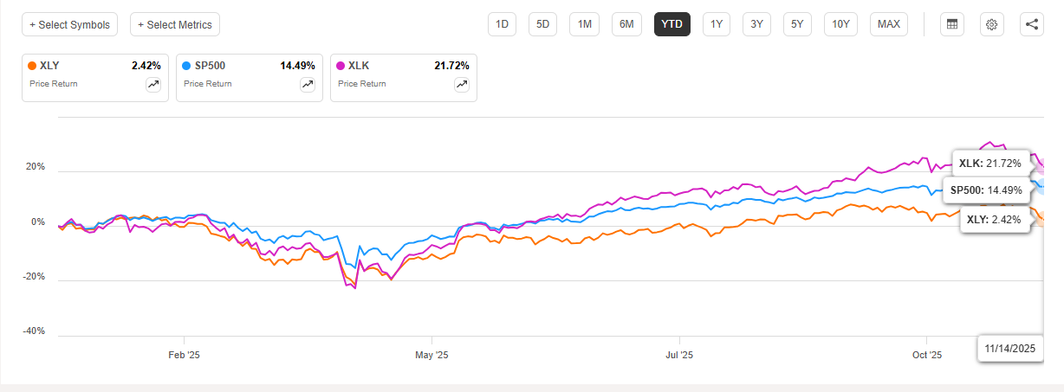Click the 21.72% value on XLK card
The height and width of the screenshot is (392, 1064).
click(450, 66)
